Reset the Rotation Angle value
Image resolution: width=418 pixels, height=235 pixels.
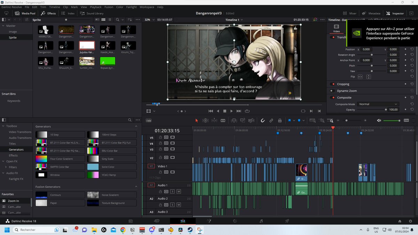click(412, 55)
